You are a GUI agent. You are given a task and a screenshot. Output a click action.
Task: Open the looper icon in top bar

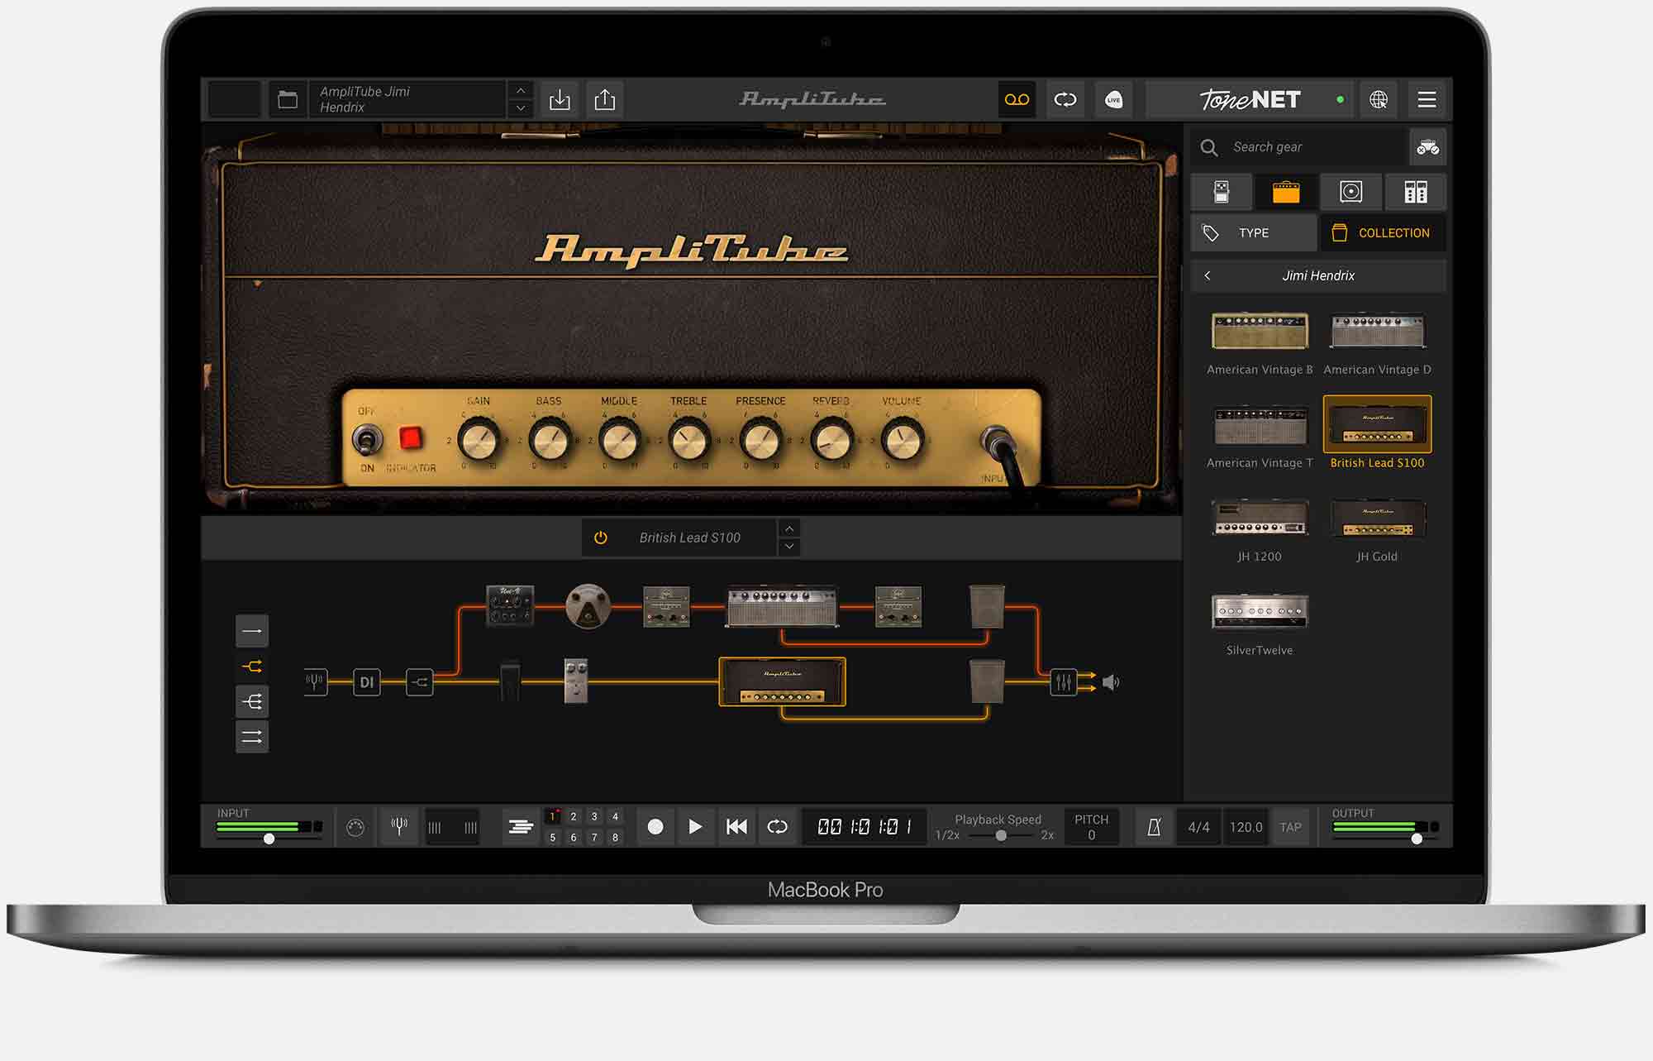tap(1065, 100)
